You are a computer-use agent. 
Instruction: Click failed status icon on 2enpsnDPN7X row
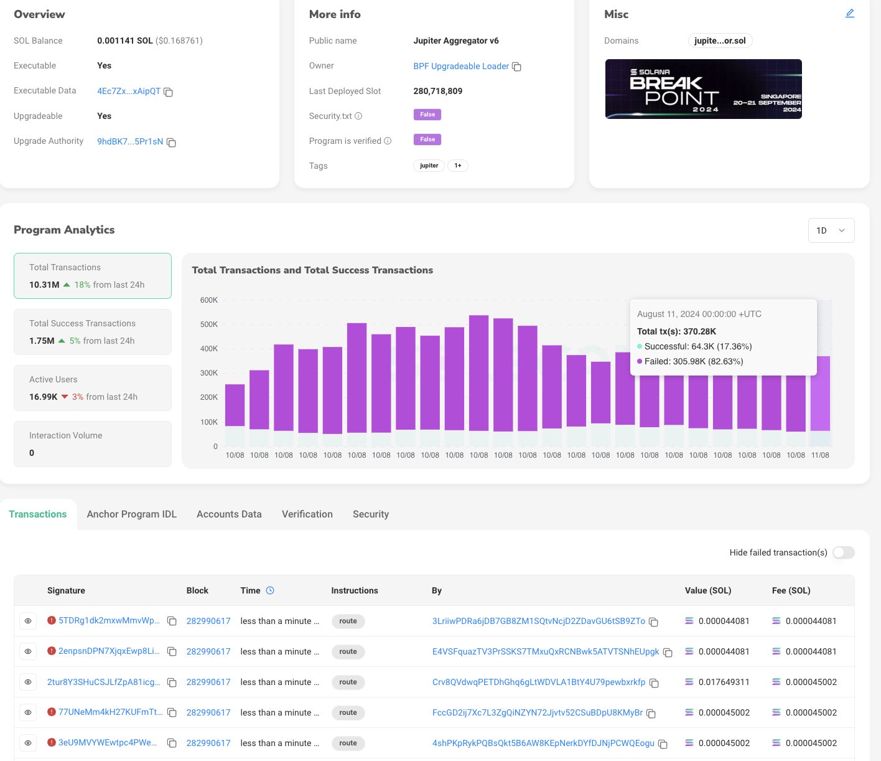pos(52,651)
